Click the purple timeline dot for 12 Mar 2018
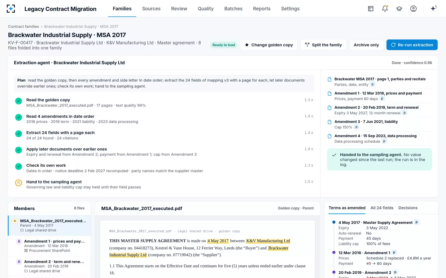The height and width of the screenshot is (278, 446). (334, 252)
